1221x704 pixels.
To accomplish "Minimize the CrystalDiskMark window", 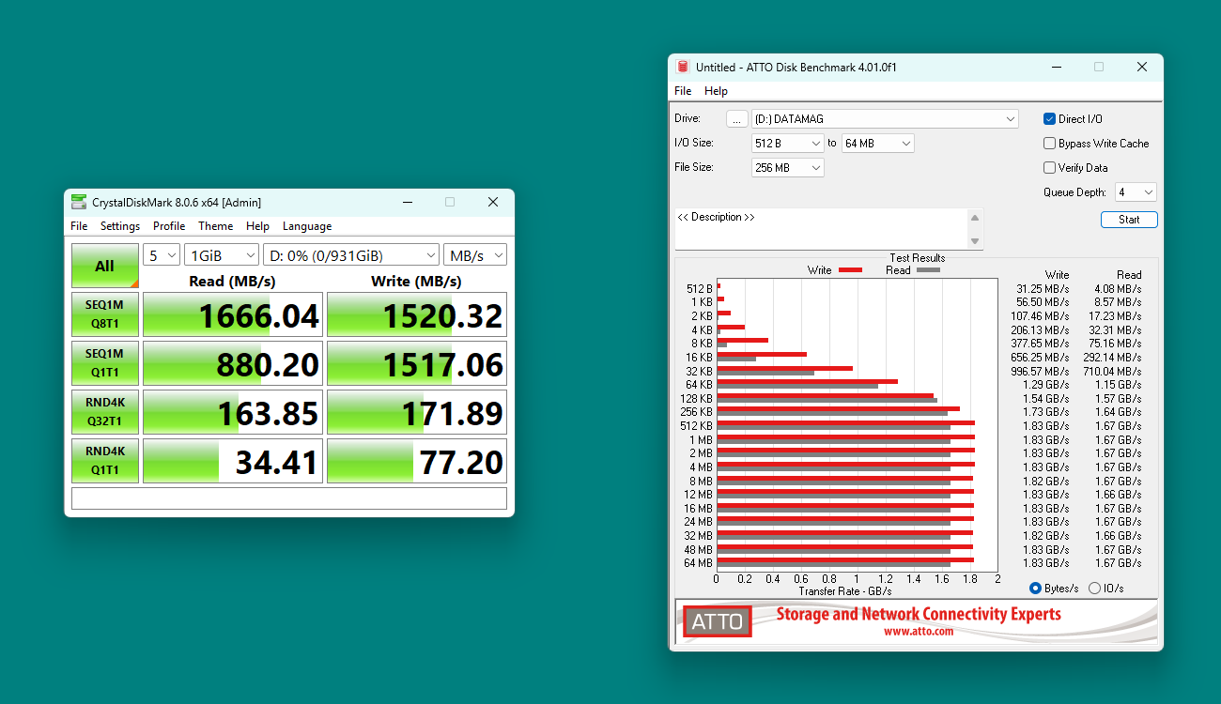I will 407,202.
